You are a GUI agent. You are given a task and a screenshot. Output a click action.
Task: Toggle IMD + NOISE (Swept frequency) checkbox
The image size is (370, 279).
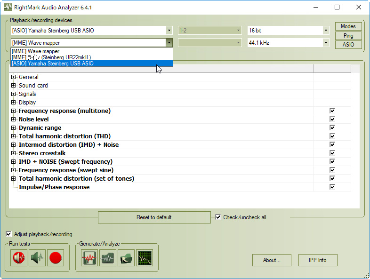pos(332,161)
